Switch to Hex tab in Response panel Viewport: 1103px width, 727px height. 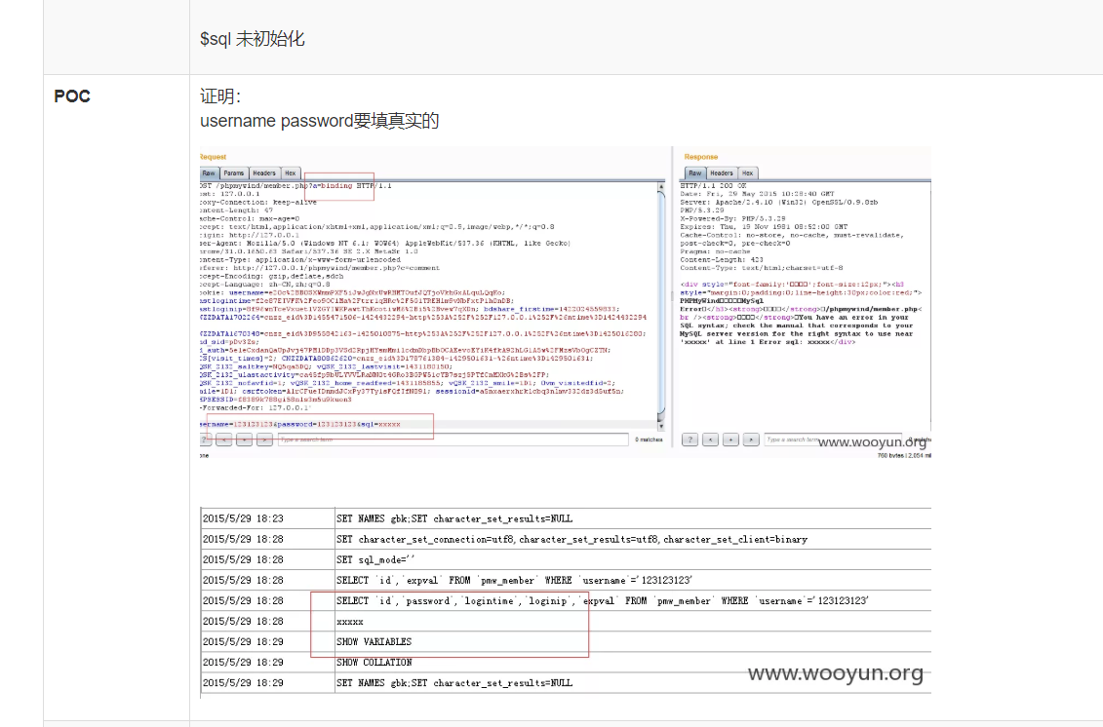click(748, 173)
